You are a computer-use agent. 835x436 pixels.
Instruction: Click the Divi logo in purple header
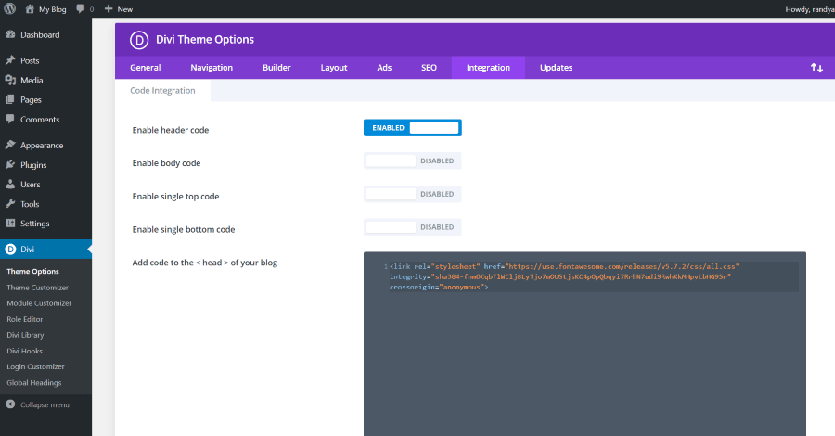point(139,40)
